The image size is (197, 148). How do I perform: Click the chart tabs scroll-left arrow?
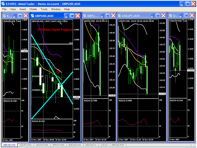[x=191, y=145]
